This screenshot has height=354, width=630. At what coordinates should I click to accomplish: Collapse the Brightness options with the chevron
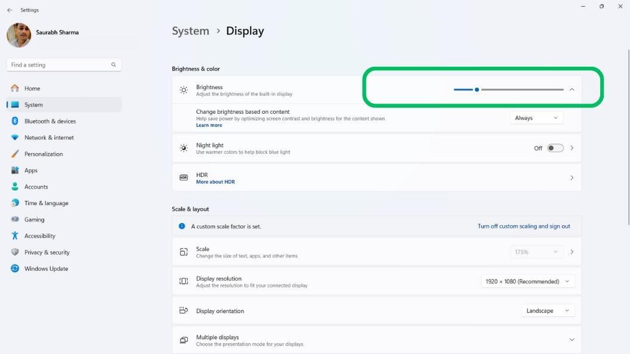(x=572, y=89)
